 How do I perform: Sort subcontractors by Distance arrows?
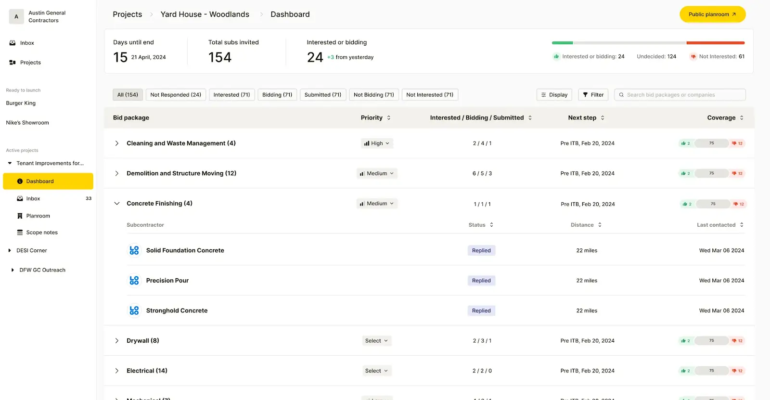[600, 225]
